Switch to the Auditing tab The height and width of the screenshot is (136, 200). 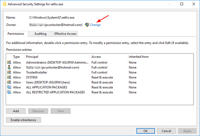(40, 34)
